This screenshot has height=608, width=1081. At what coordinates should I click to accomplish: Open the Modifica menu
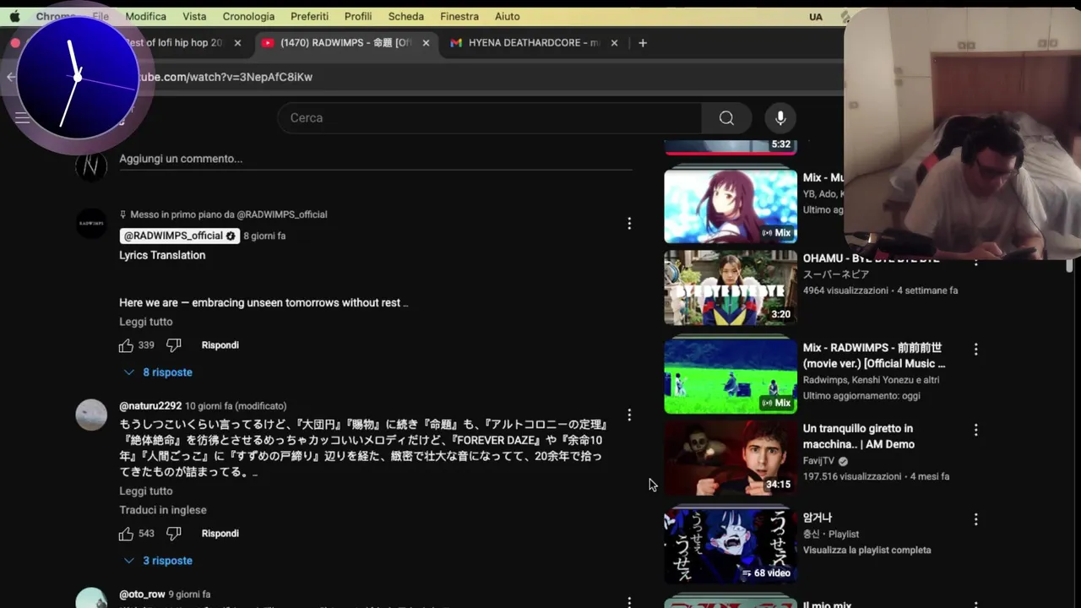click(145, 16)
